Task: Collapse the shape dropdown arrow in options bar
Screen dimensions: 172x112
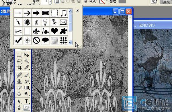Action: [x=50, y=2]
